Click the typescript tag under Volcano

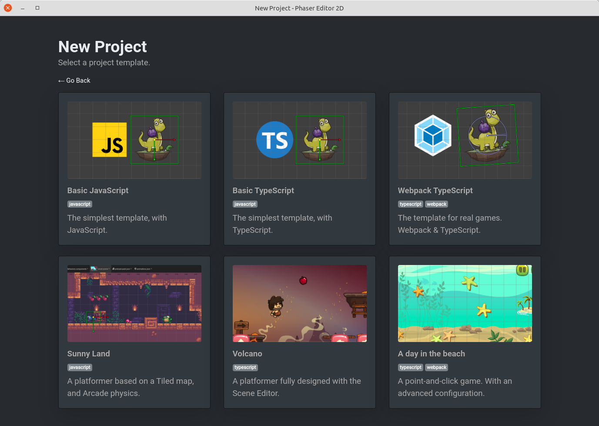pos(245,367)
